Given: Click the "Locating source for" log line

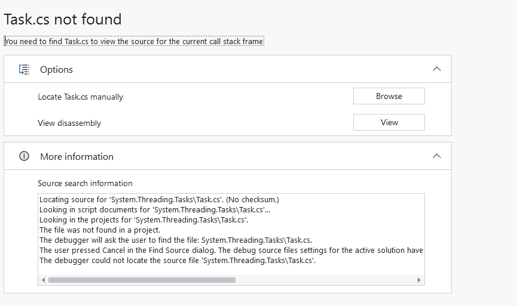Looking at the screenshot, I should click(159, 199).
